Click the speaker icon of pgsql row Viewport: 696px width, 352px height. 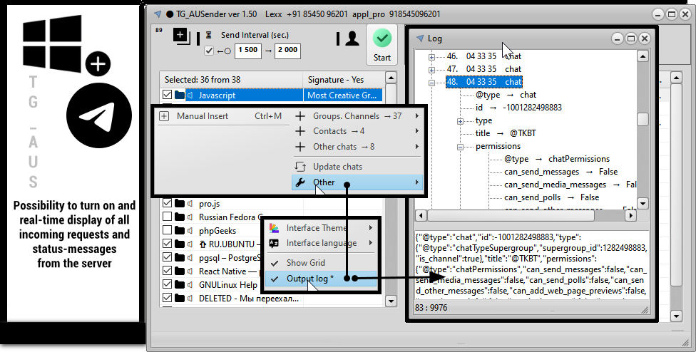(x=190, y=257)
